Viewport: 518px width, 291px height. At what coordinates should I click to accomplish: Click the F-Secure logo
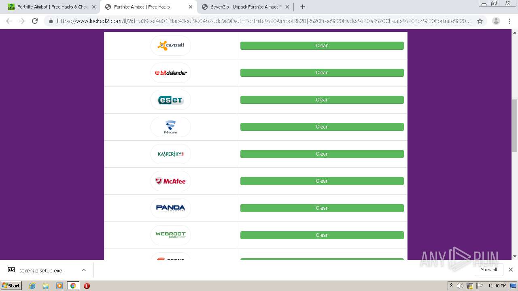[x=170, y=127]
